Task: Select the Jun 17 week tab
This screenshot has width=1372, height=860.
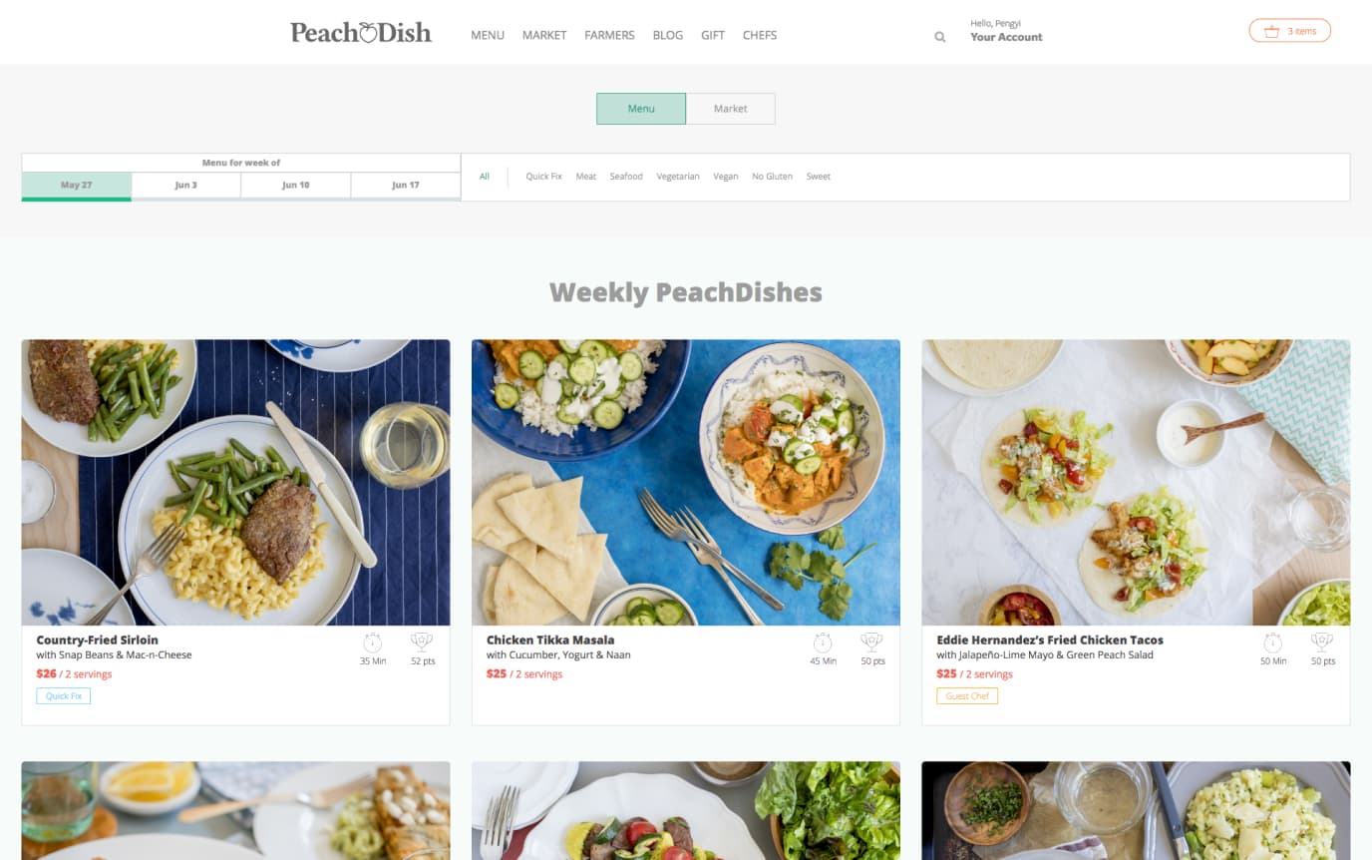Action: tap(406, 186)
